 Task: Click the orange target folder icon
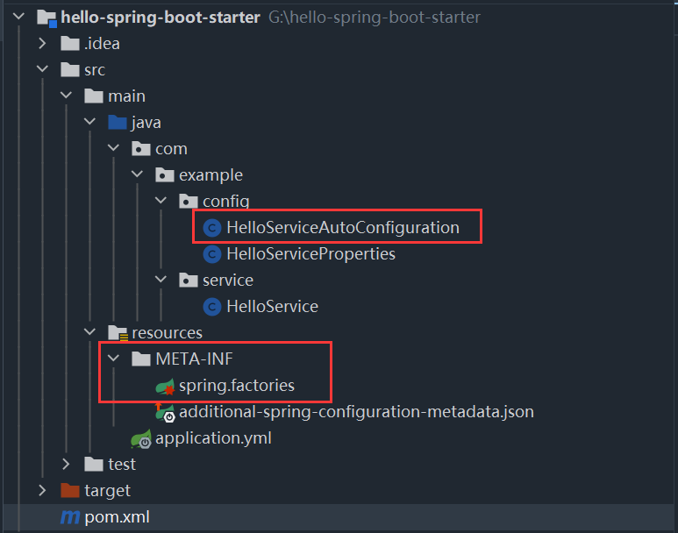(x=70, y=491)
